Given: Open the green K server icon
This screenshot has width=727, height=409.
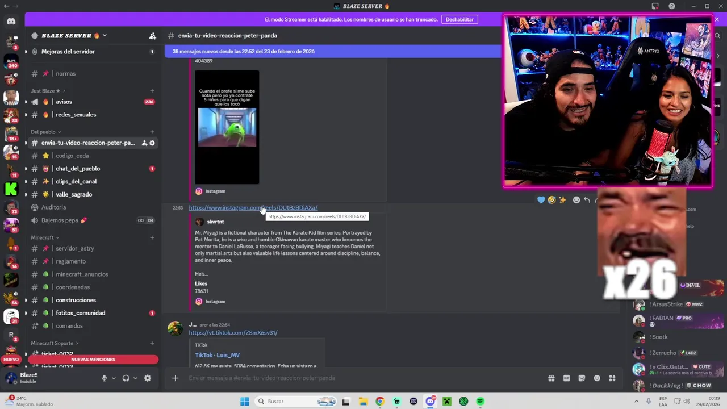Looking at the screenshot, I should point(11,189).
